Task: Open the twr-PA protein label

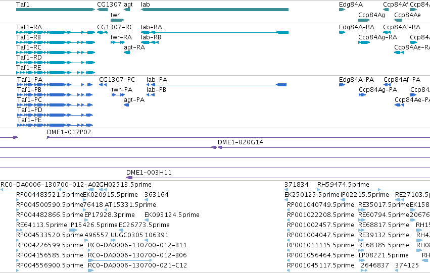Action: [122, 90]
